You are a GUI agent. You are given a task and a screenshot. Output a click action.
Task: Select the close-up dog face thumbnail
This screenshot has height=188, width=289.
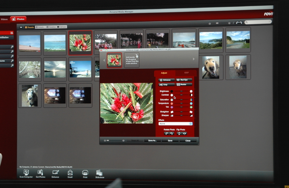click(x=211, y=67)
